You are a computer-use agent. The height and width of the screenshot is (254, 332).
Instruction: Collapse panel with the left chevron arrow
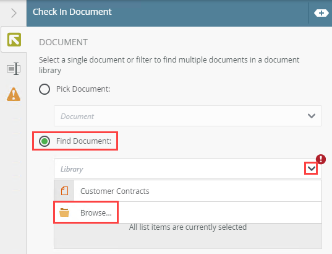pos(14,13)
